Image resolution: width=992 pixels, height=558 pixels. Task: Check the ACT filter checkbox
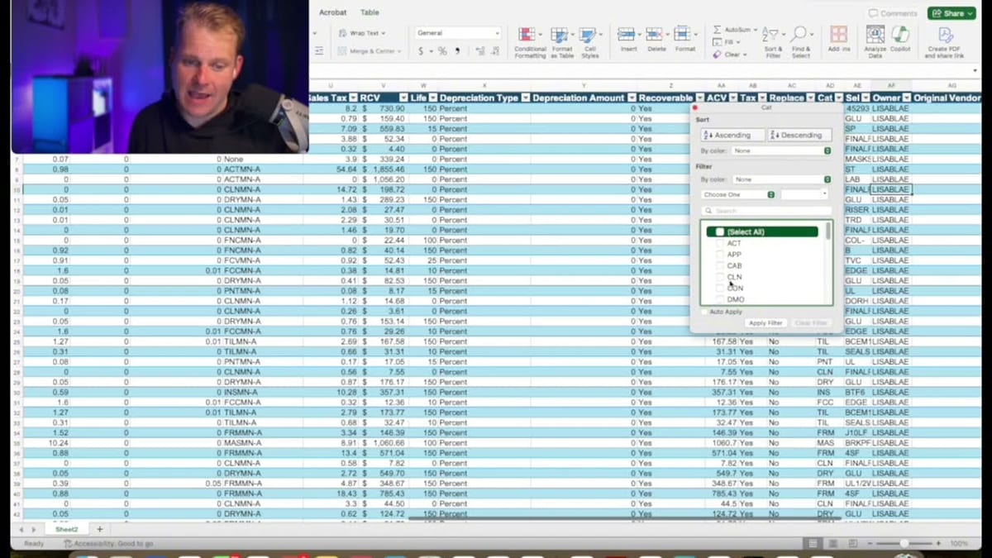720,244
